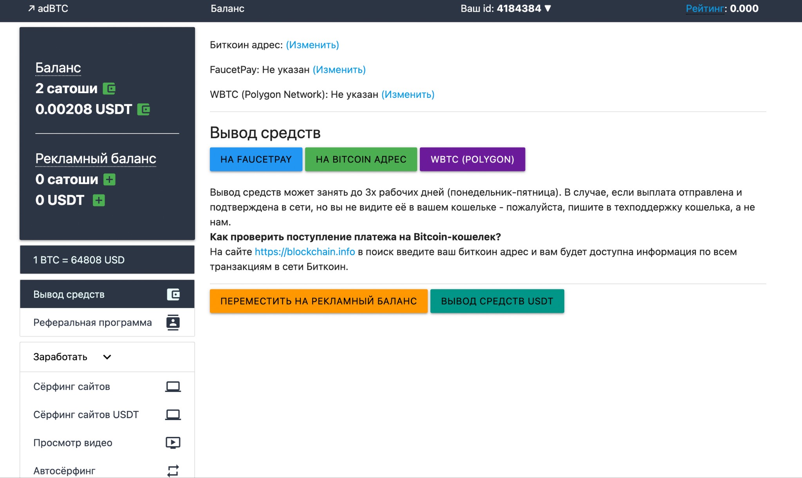Click wallet icon beside 0.00208 USDT balance
Viewport: 802px width, 478px height.
click(x=144, y=110)
